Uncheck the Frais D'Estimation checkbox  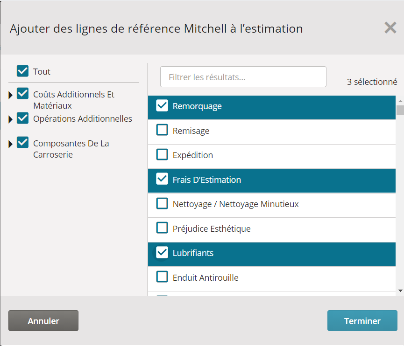click(x=162, y=179)
